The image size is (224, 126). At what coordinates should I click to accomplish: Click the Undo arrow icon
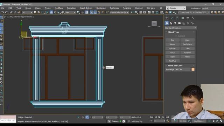pos(2,13)
